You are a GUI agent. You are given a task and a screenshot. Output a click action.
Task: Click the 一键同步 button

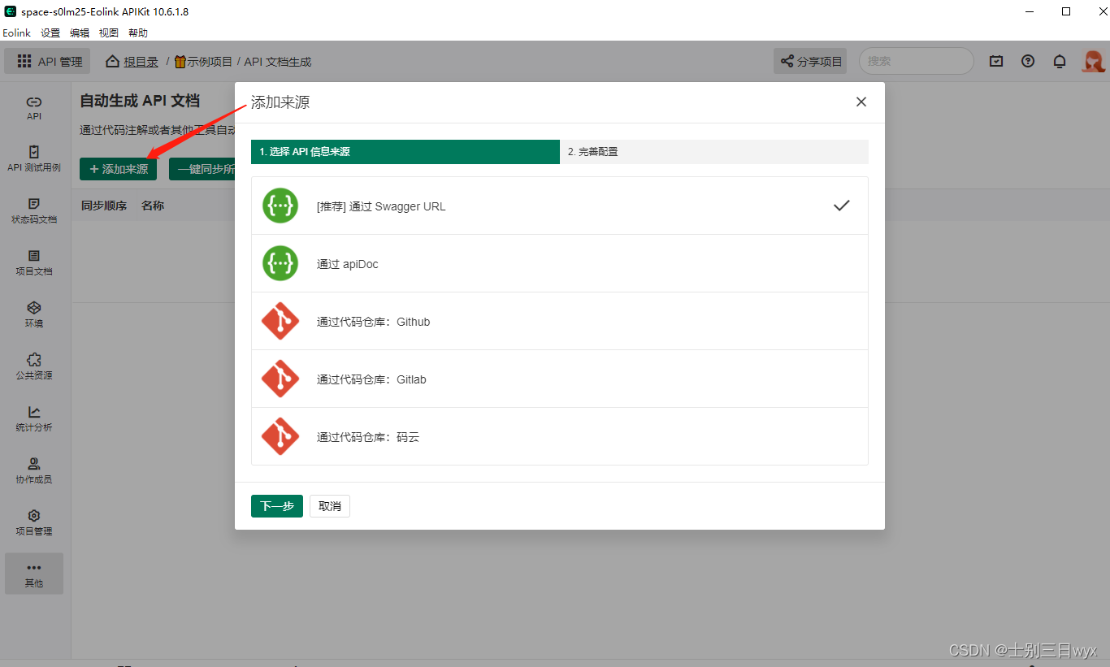coord(202,169)
